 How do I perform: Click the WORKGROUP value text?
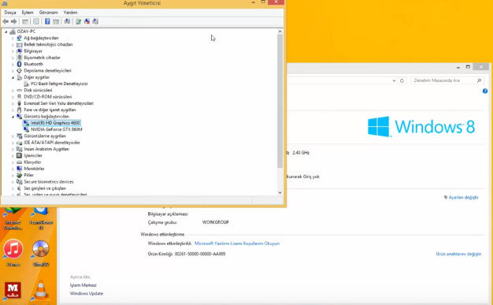pyautogui.click(x=216, y=222)
